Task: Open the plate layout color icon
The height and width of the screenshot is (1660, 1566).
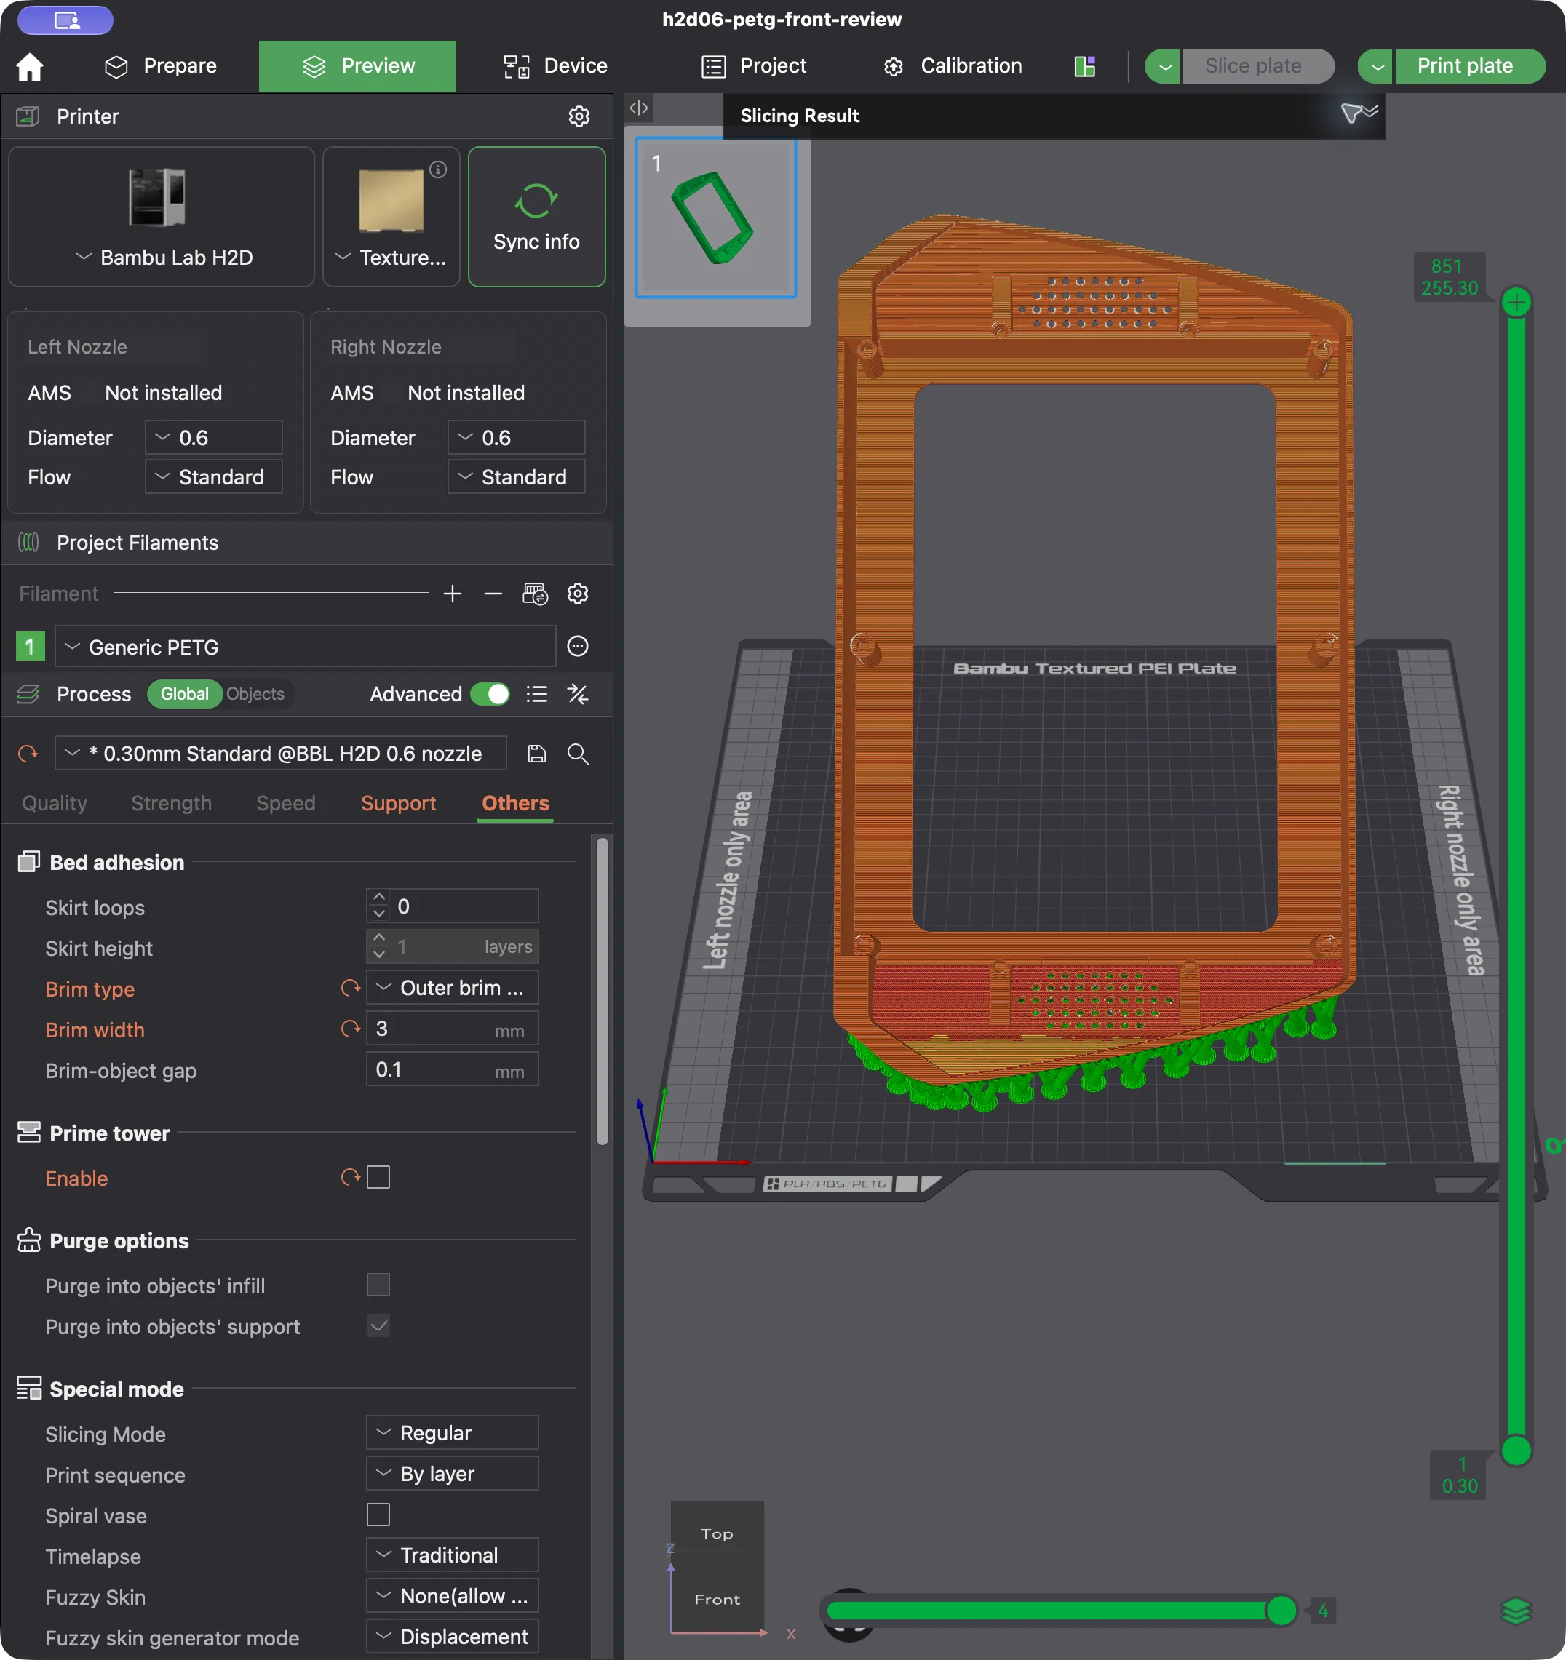Action: [x=1084, y=66]
